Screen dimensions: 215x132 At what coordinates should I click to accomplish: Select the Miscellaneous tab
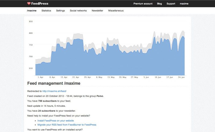pos(116,11)
